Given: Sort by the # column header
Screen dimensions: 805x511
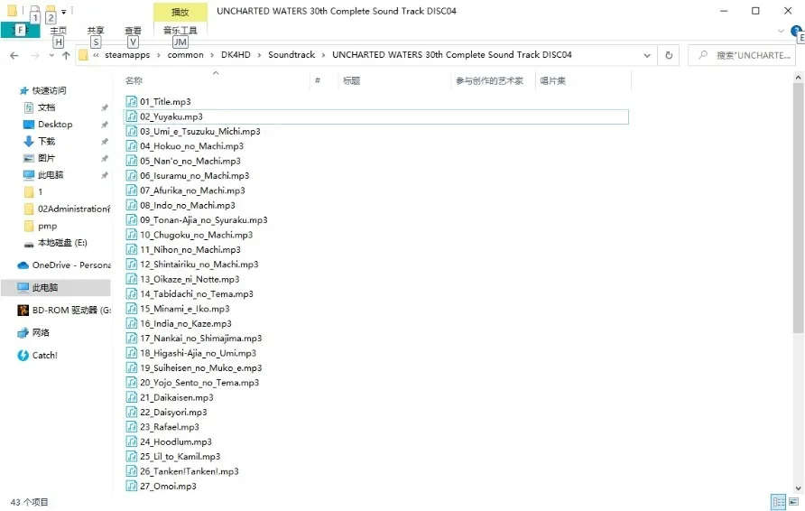Looking at the screenshot, I should click(318, 80).
